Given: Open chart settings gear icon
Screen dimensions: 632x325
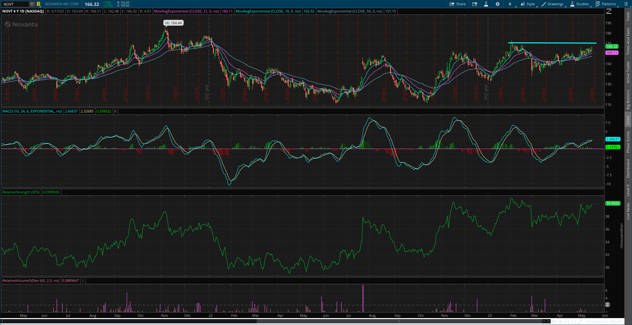Looking at the screenshot, I should click(x=497, y=4).
